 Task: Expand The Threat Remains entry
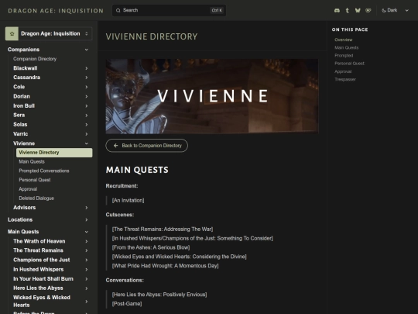(x=87, y=250)
